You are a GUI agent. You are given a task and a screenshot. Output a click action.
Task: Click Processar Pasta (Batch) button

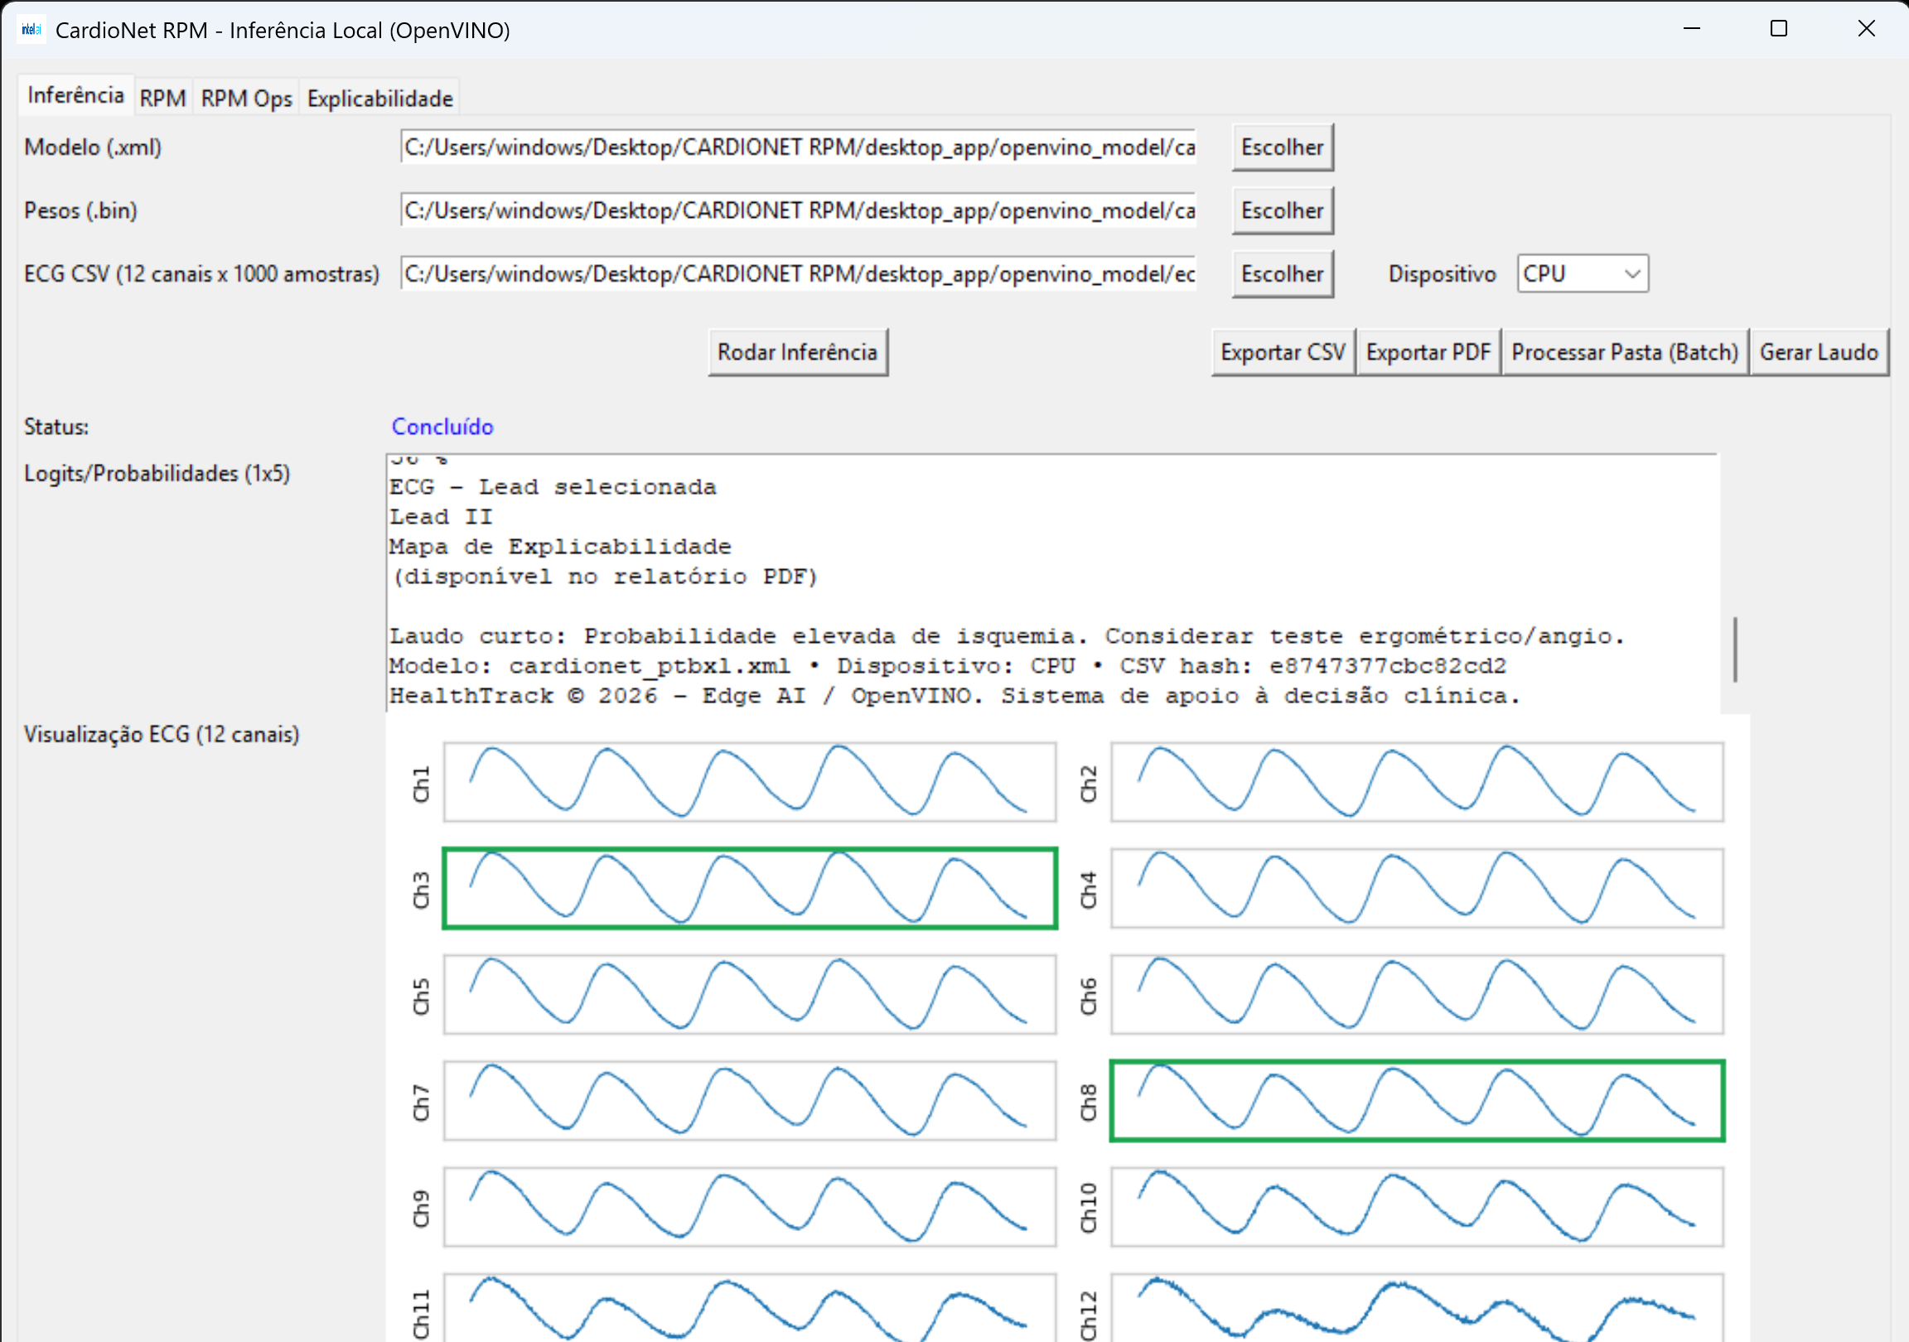(x=1624, y=353)
